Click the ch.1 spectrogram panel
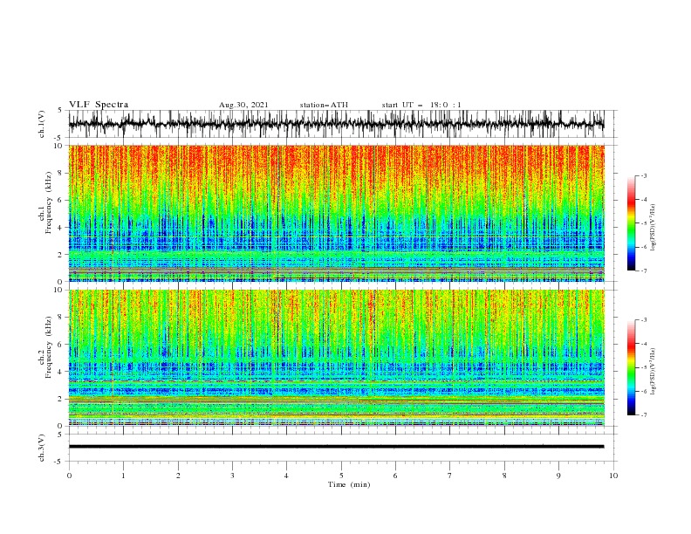 (x=337, y=213)
